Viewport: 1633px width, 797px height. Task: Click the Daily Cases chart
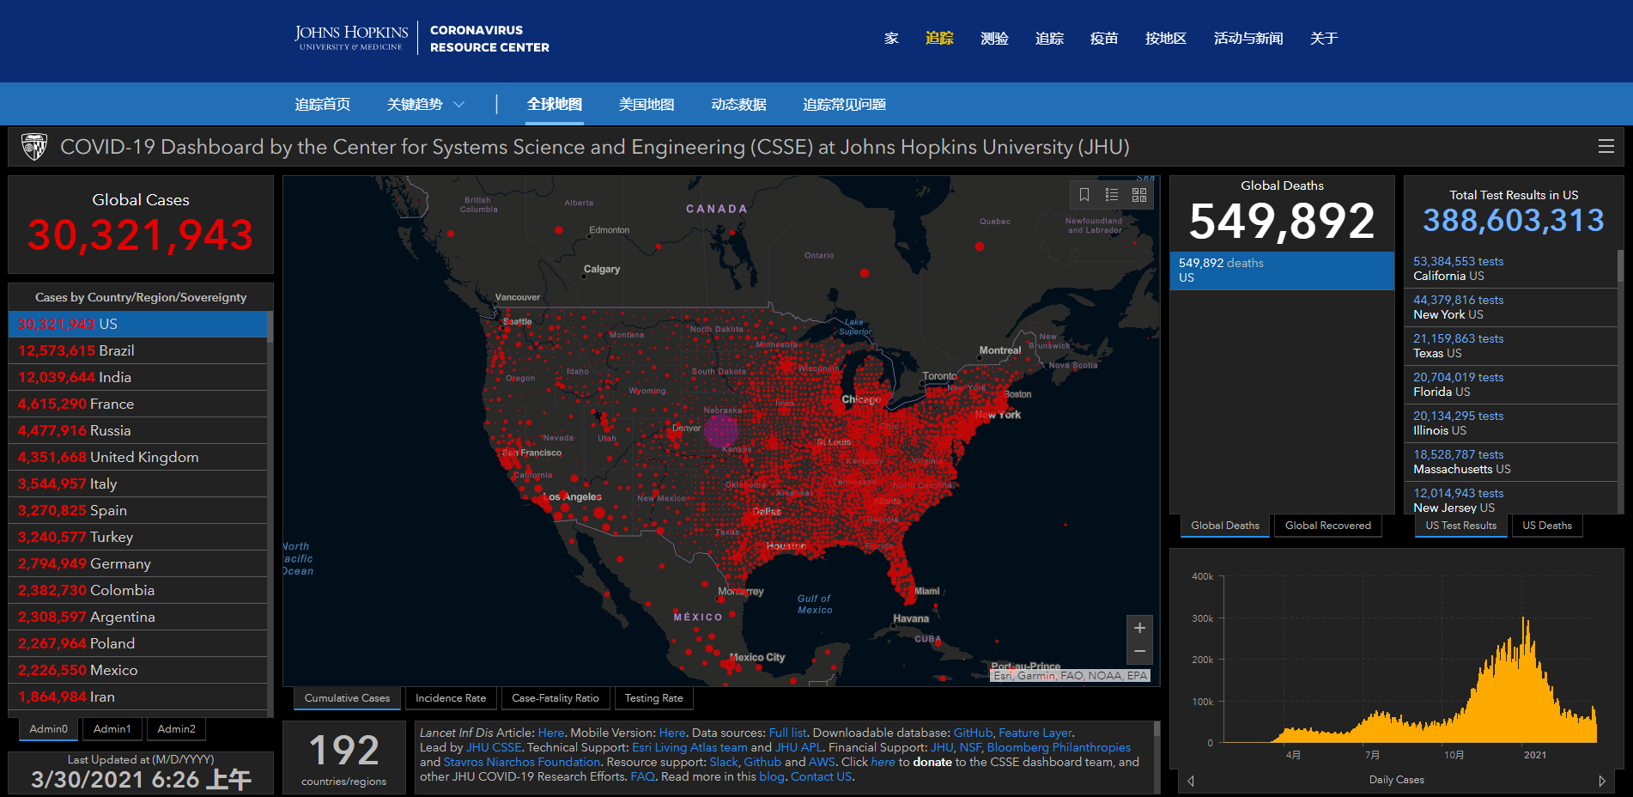coord(1396,660)
